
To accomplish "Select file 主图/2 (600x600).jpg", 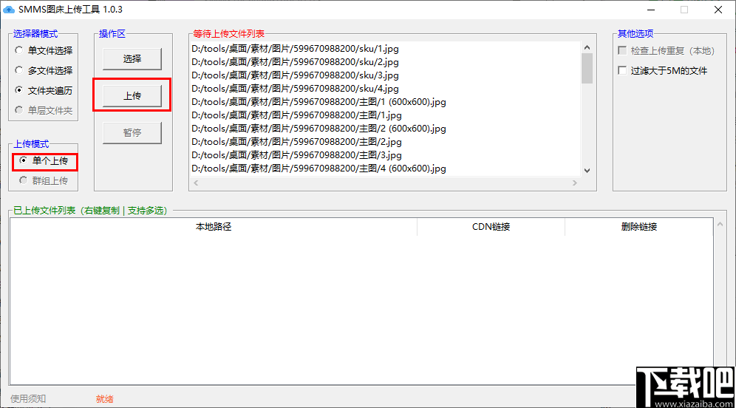I will coord(318,129).
